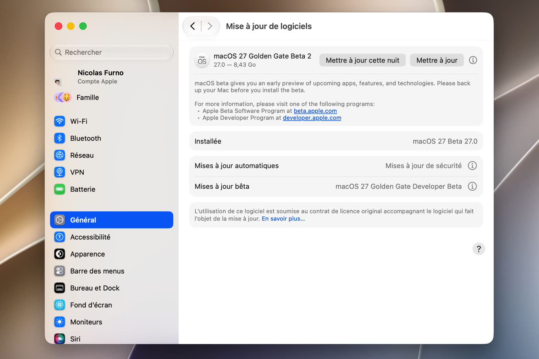Go back with the left chevron
Screen dimensions: 539x359
pyautogui.click(x=192, y=26)
